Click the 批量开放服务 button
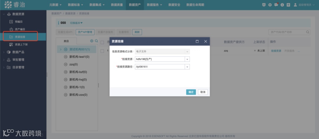 click(105, 32)
